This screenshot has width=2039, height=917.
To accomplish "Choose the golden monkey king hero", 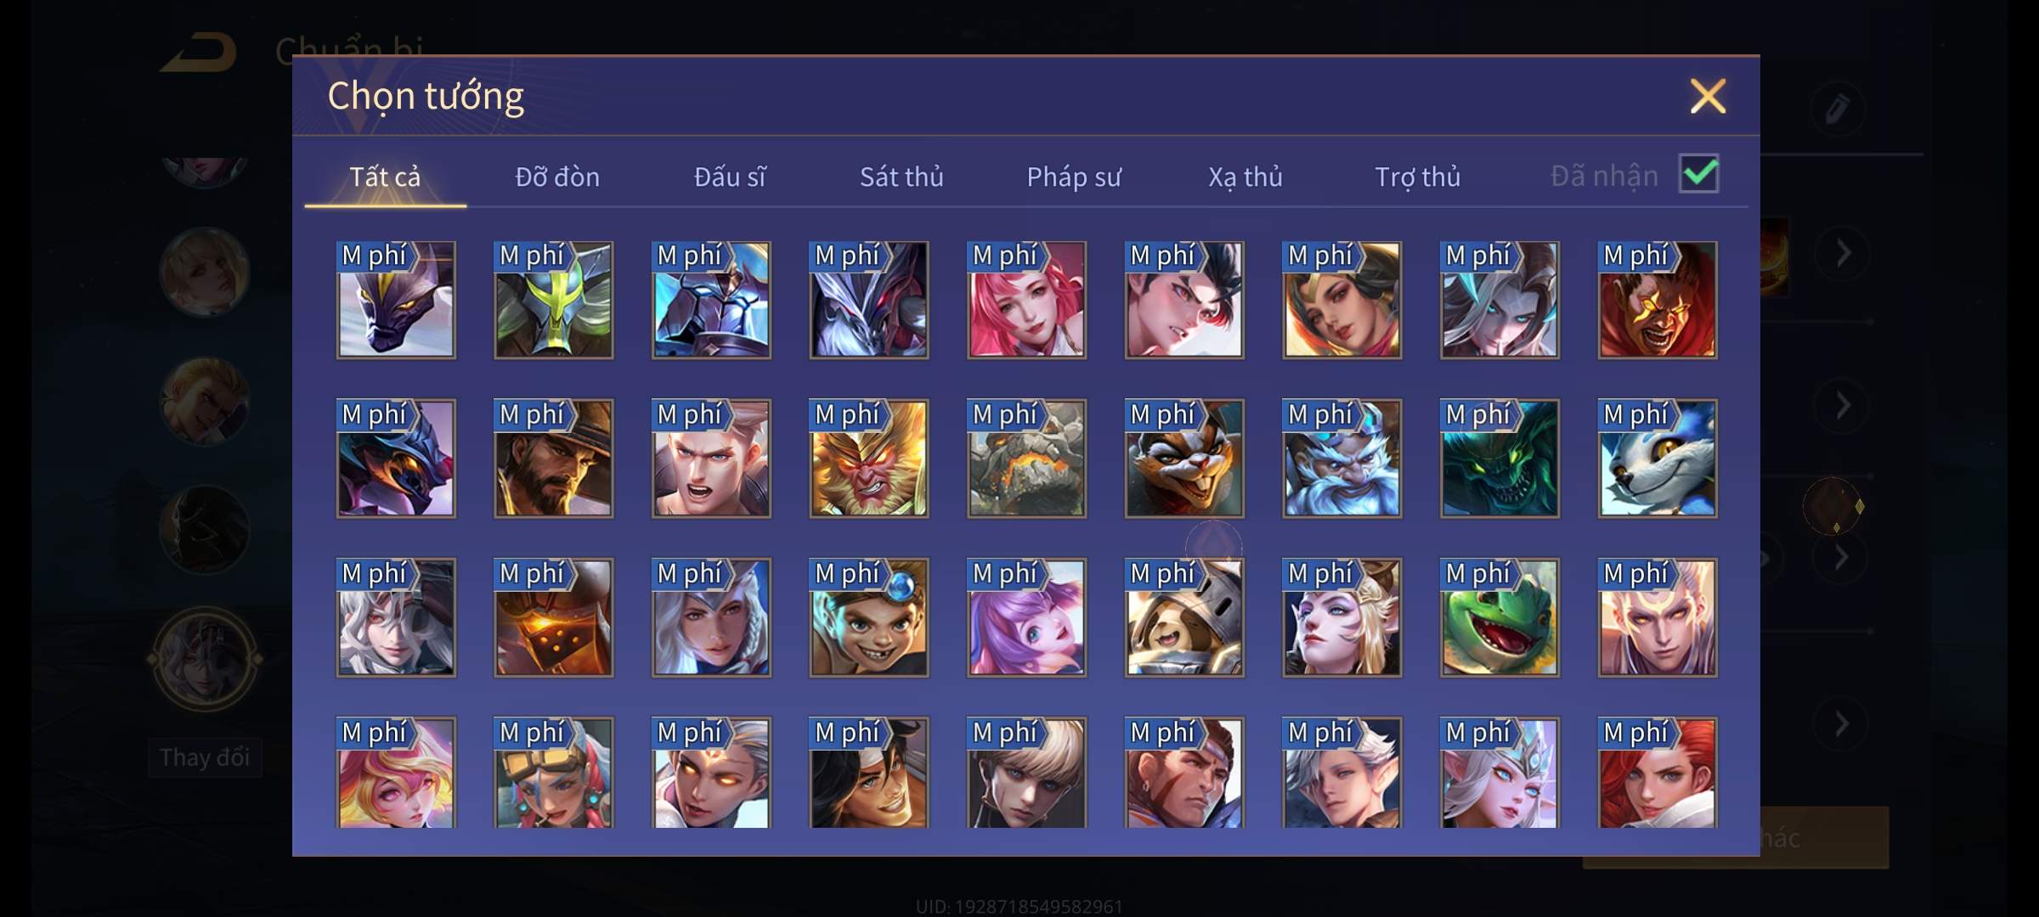I will [x=869, y=458].
